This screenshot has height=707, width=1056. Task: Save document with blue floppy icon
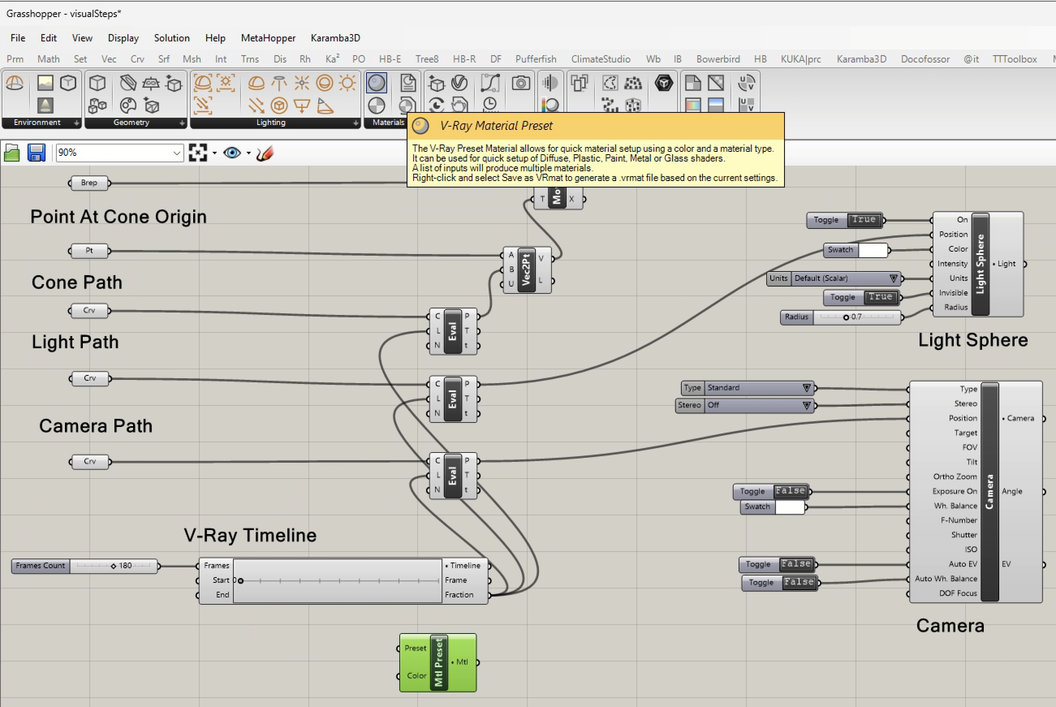pos(36,153)
